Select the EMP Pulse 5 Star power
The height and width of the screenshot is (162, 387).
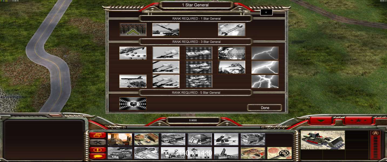pyautogui.click(x=133, y=104)
